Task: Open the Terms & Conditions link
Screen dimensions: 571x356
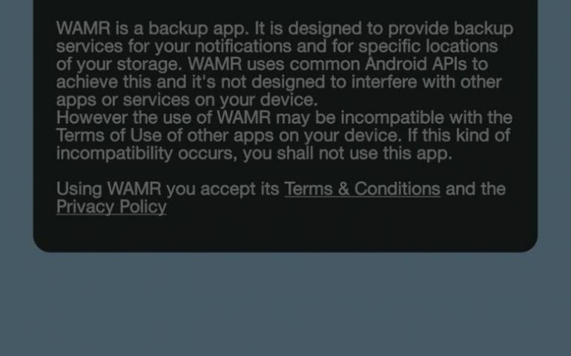Action: click(363, 189)
